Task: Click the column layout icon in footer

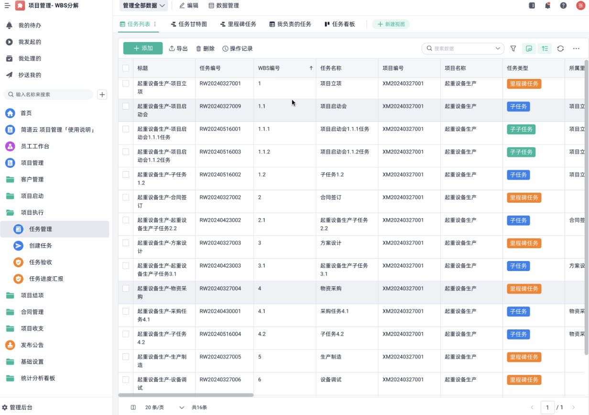Action: tap(133, 407)
